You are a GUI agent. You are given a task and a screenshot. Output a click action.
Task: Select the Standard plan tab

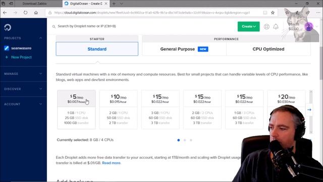click(x=97, y=49)
